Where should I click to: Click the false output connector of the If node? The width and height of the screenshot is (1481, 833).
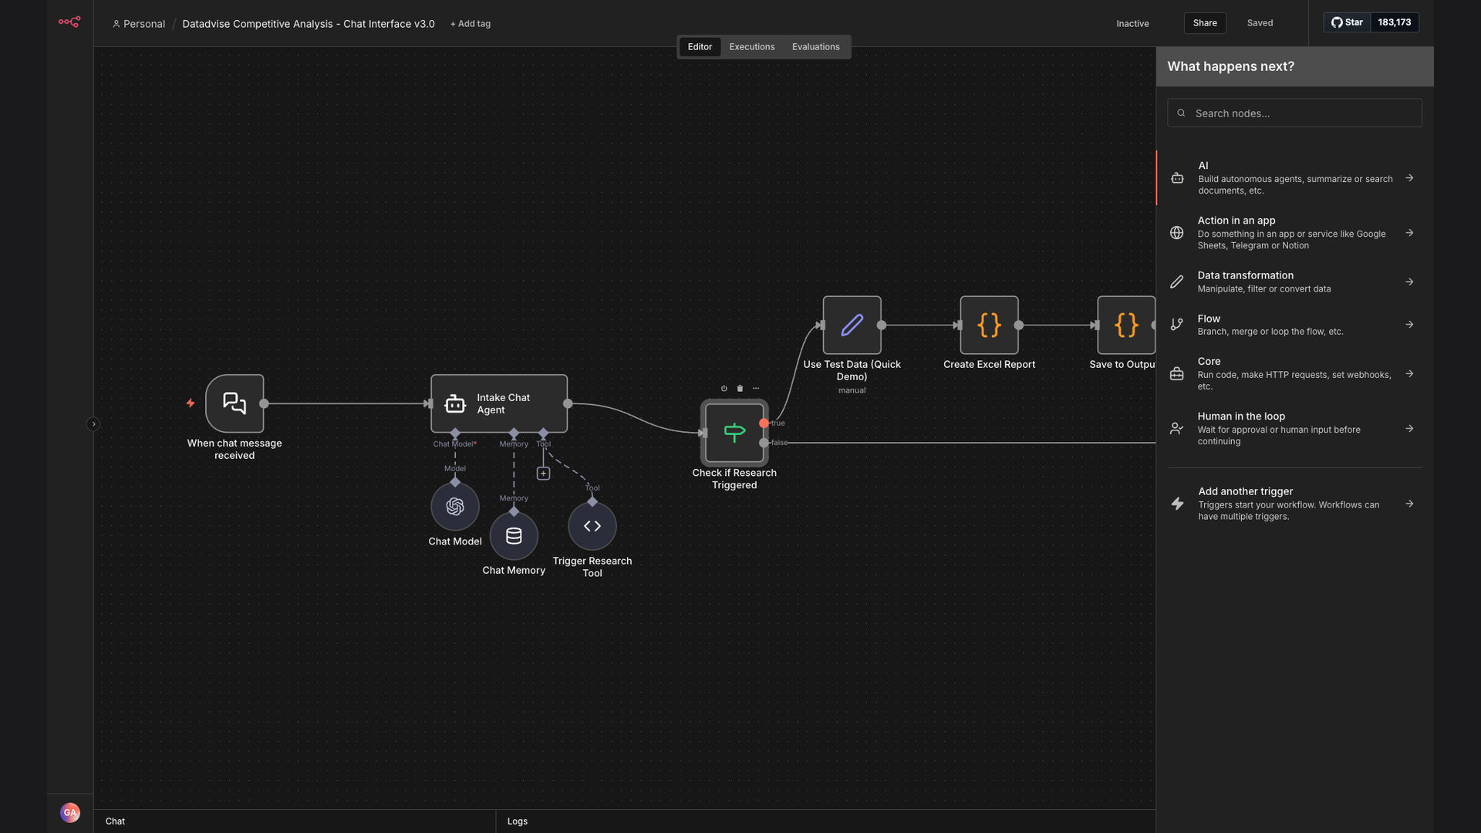tap(764, 443)
